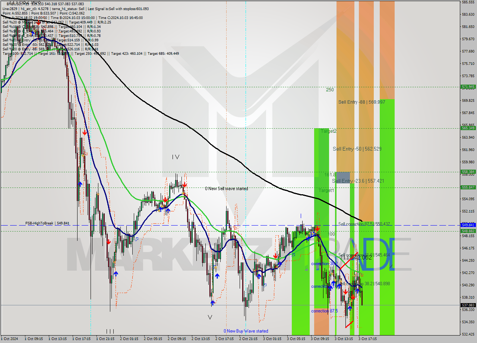Click the green 558.384 price tag on axis
This screenshot has height=343, width=477.
tap(468, 172)
